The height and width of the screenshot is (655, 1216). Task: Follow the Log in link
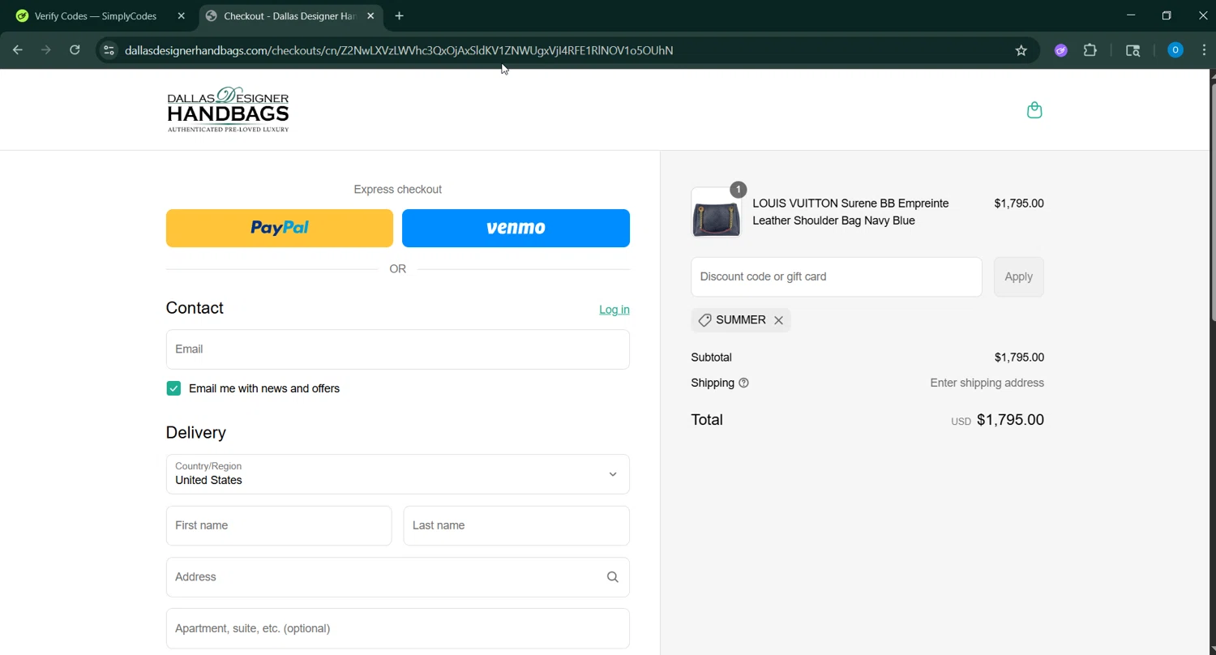point(614,310)
